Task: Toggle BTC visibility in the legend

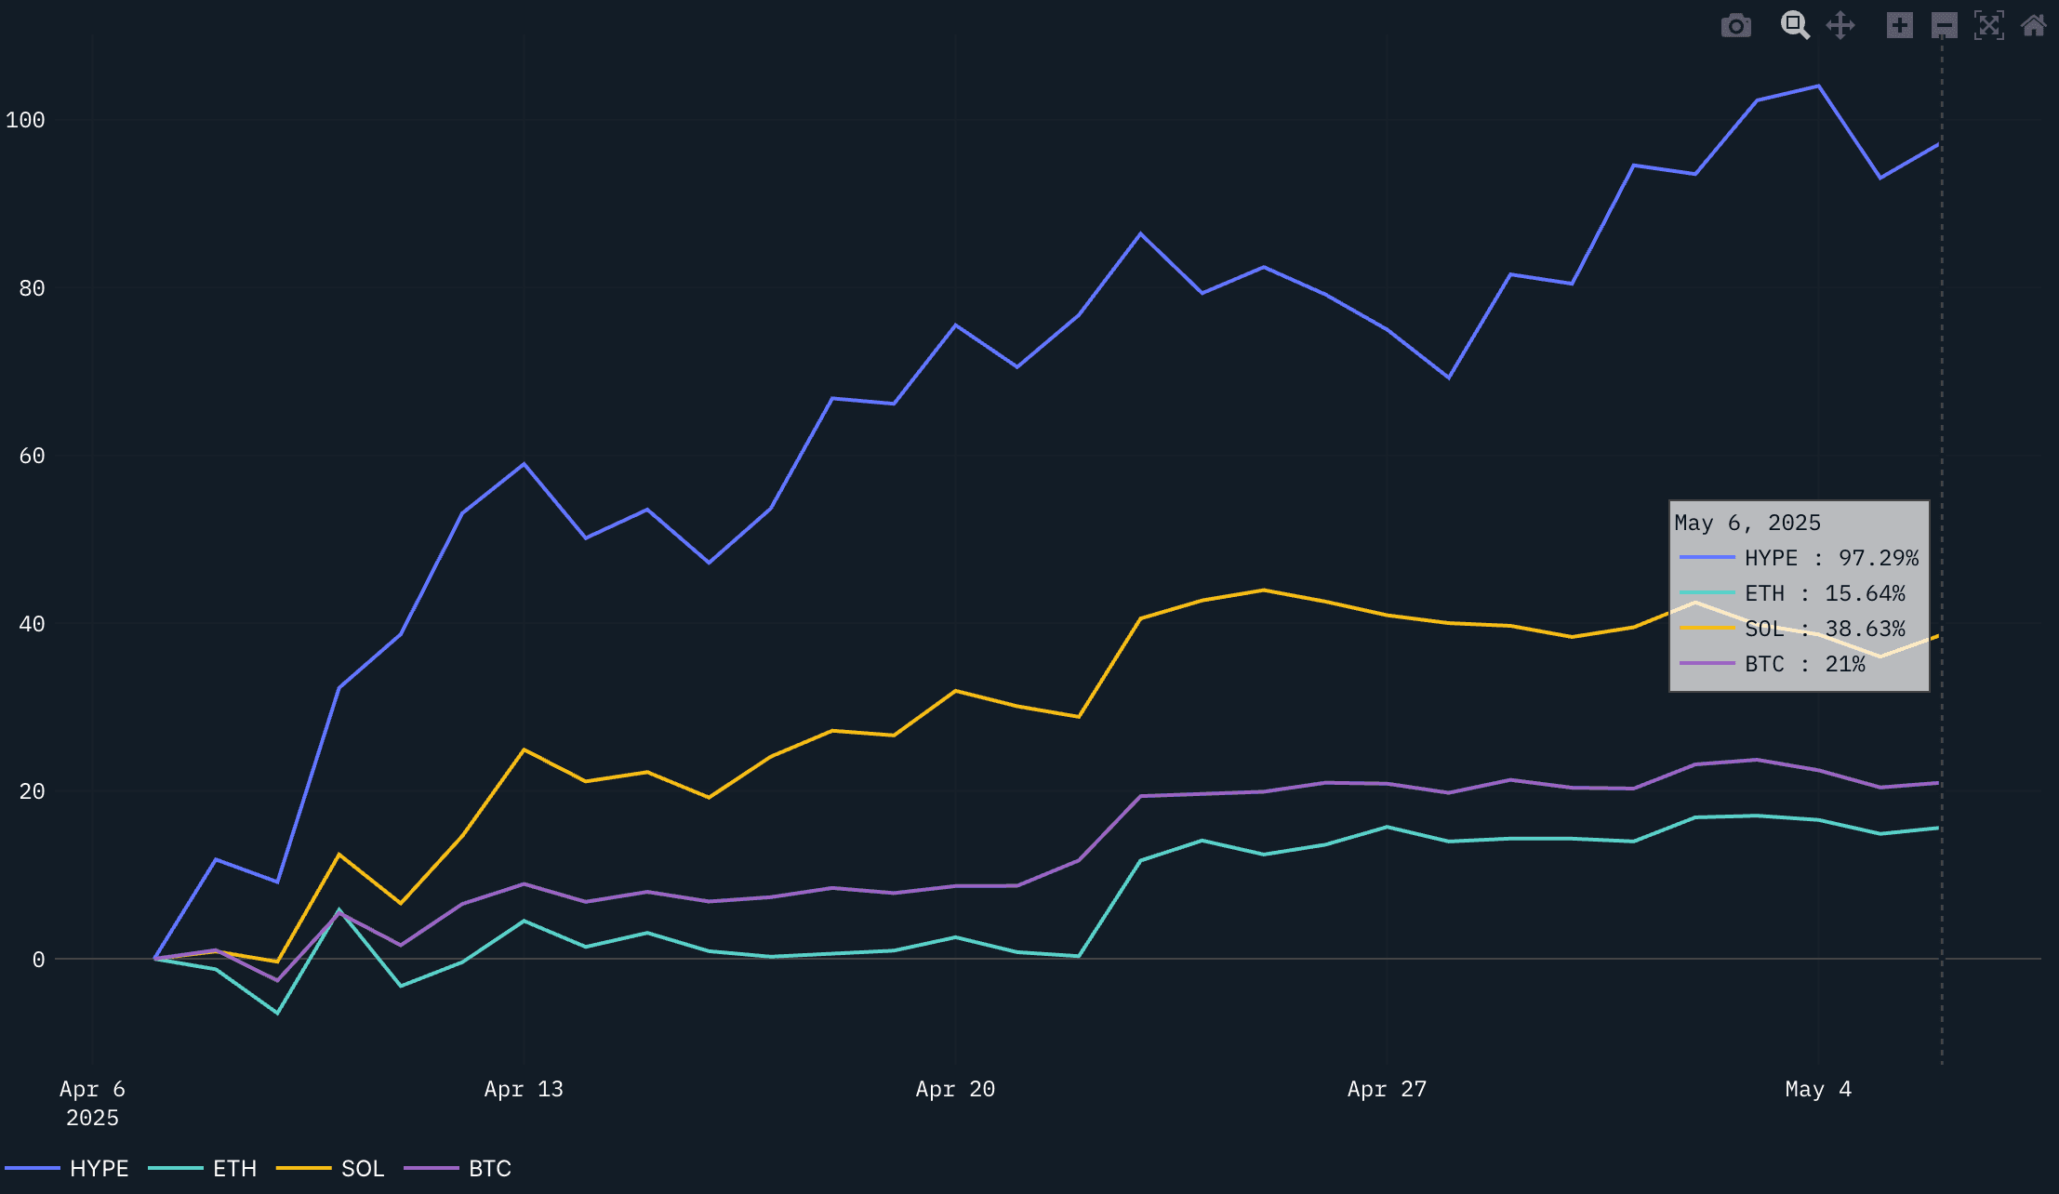Action: (489, 1169)
